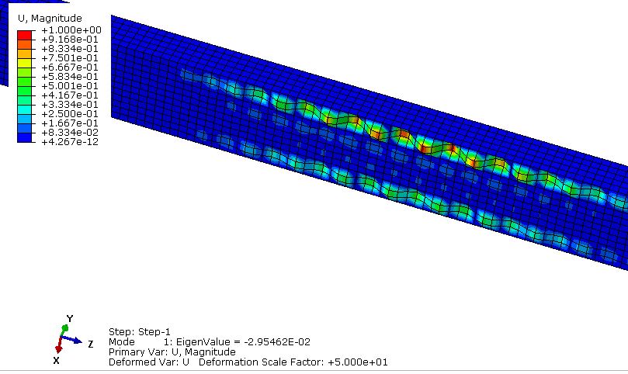Click the legend value +1.667e-01
The width and height of the screenshot is (628, 374).
(x=70, y=123)
